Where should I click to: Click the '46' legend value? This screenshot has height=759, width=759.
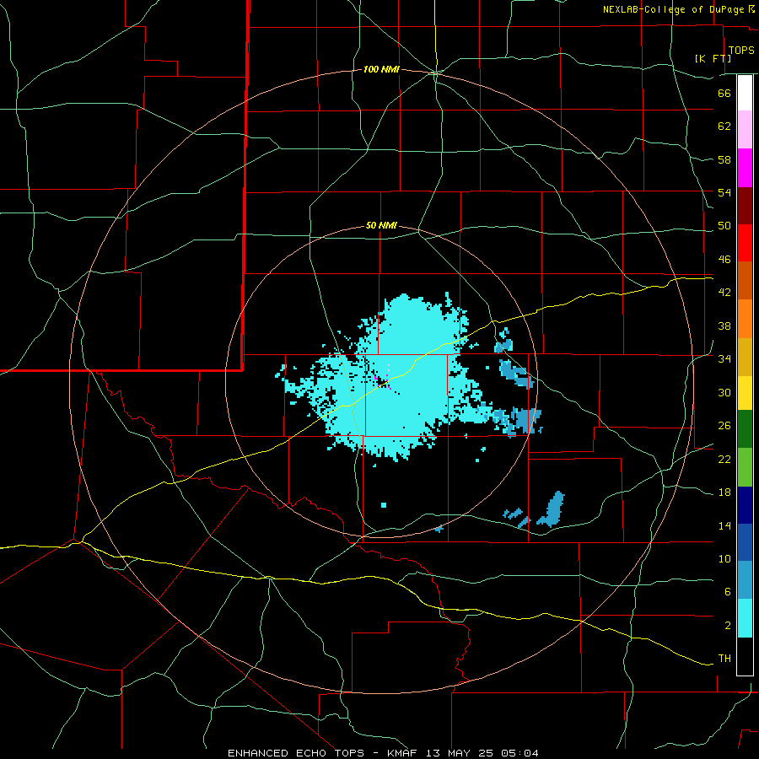click(x=724, y=260)
